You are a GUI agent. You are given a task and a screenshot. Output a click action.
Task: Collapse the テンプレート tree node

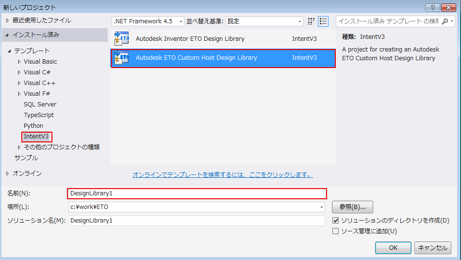click(9, 51)
